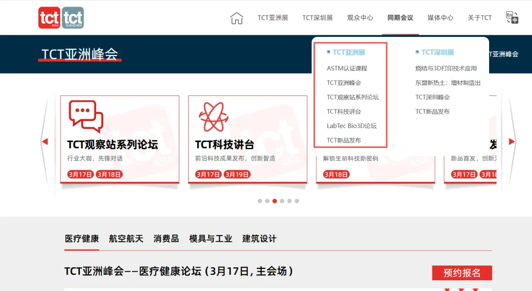Select second carousel pagination dot
Image resolution: width=532 pixels, height=291 pixels.
tap(267, 201)
